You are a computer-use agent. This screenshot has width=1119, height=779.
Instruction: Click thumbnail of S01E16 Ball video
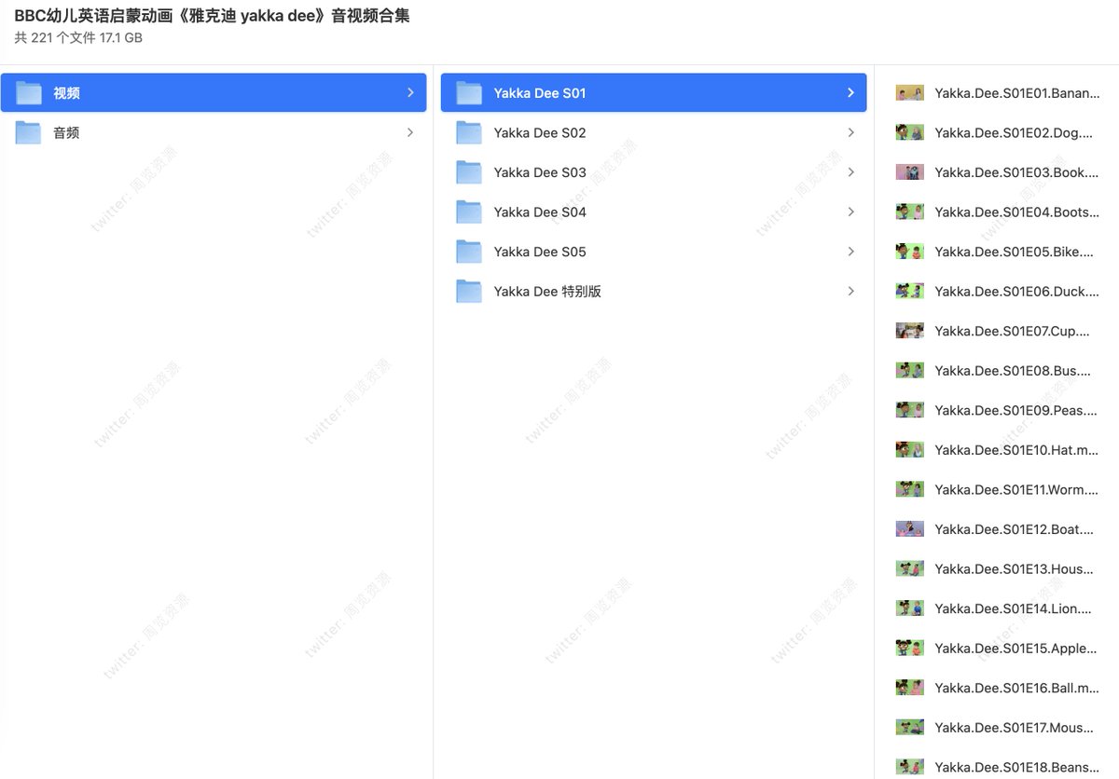[x=910, y=687]
